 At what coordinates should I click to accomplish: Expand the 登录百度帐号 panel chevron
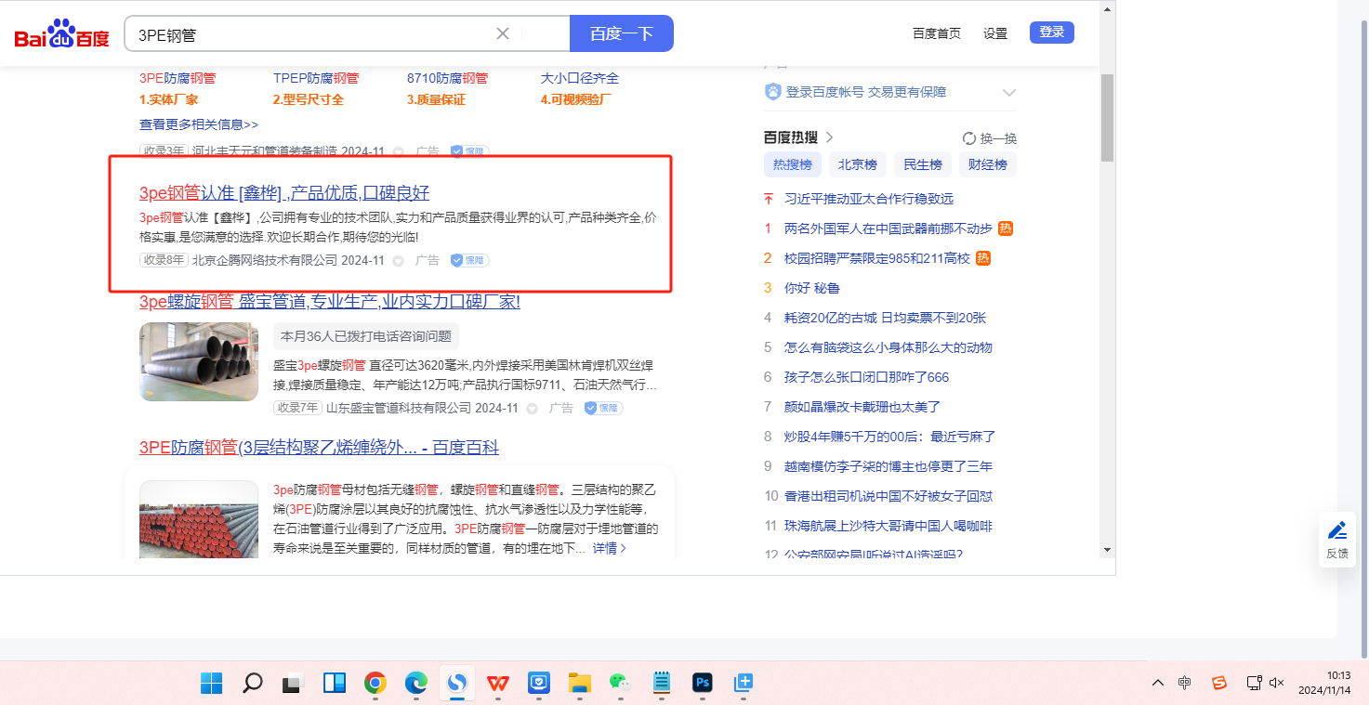tap(1008, 93)
